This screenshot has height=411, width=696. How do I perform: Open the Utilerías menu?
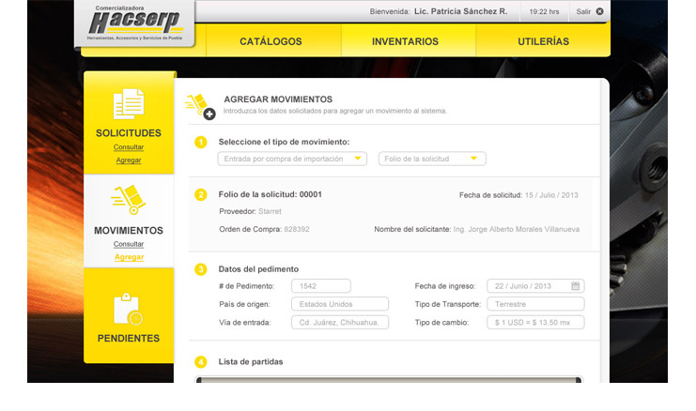[543, 41]
